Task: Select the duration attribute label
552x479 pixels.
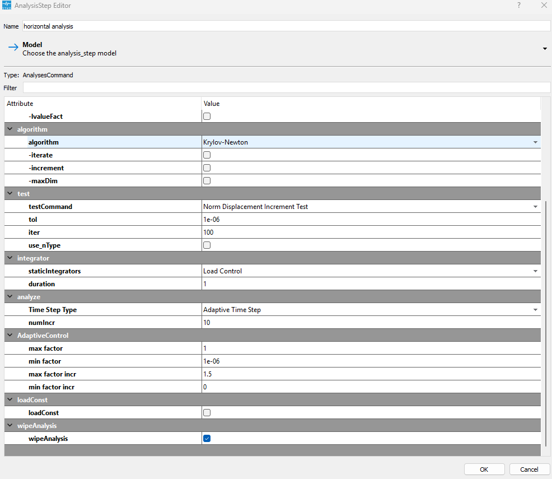Action: (x=41, y=284)
